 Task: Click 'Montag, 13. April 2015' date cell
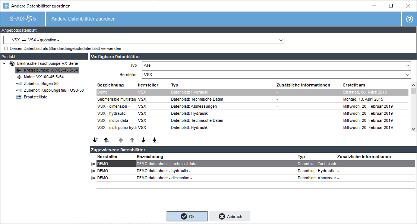363,99
